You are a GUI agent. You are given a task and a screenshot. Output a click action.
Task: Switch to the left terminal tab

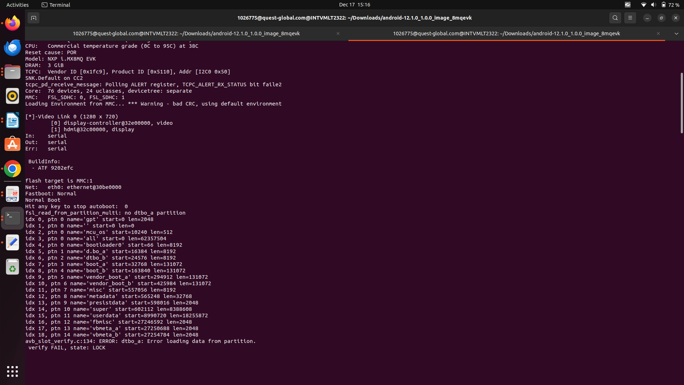pyautogui.click(x=186, y=34)
